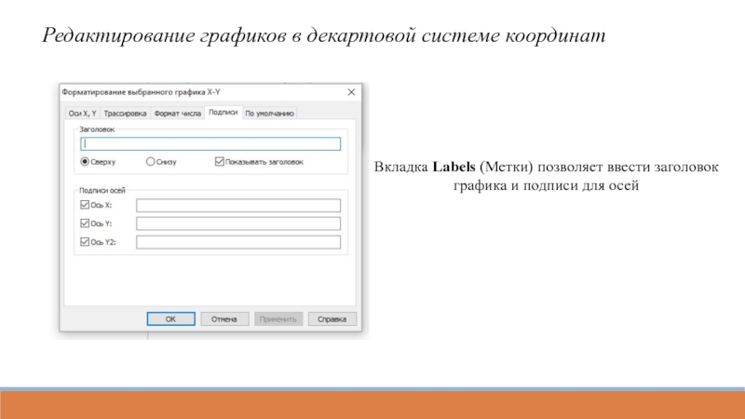Screen dimensions: 745x419
Task: Switch to the Оси X, Y tab
Action: click(x=83, y=113)
